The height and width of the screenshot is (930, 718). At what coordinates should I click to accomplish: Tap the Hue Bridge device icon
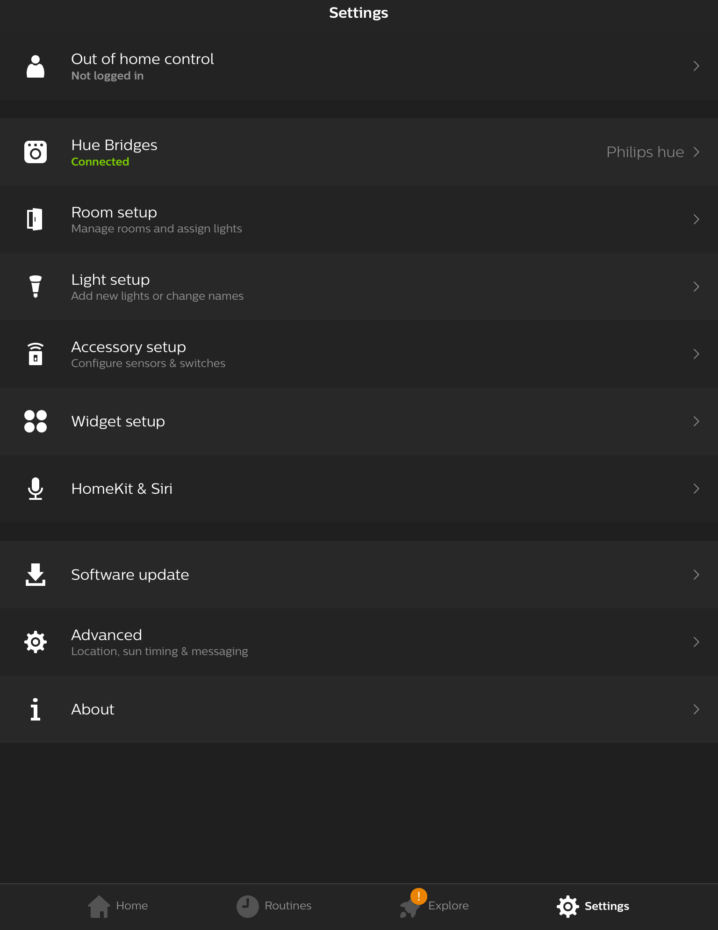[x=36, y=152]
